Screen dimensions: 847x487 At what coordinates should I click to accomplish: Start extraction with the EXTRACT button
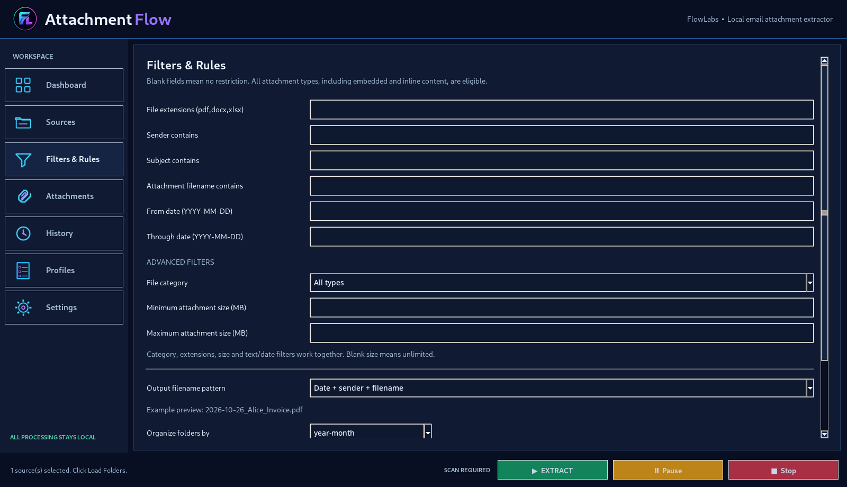(x=553, y=470)
